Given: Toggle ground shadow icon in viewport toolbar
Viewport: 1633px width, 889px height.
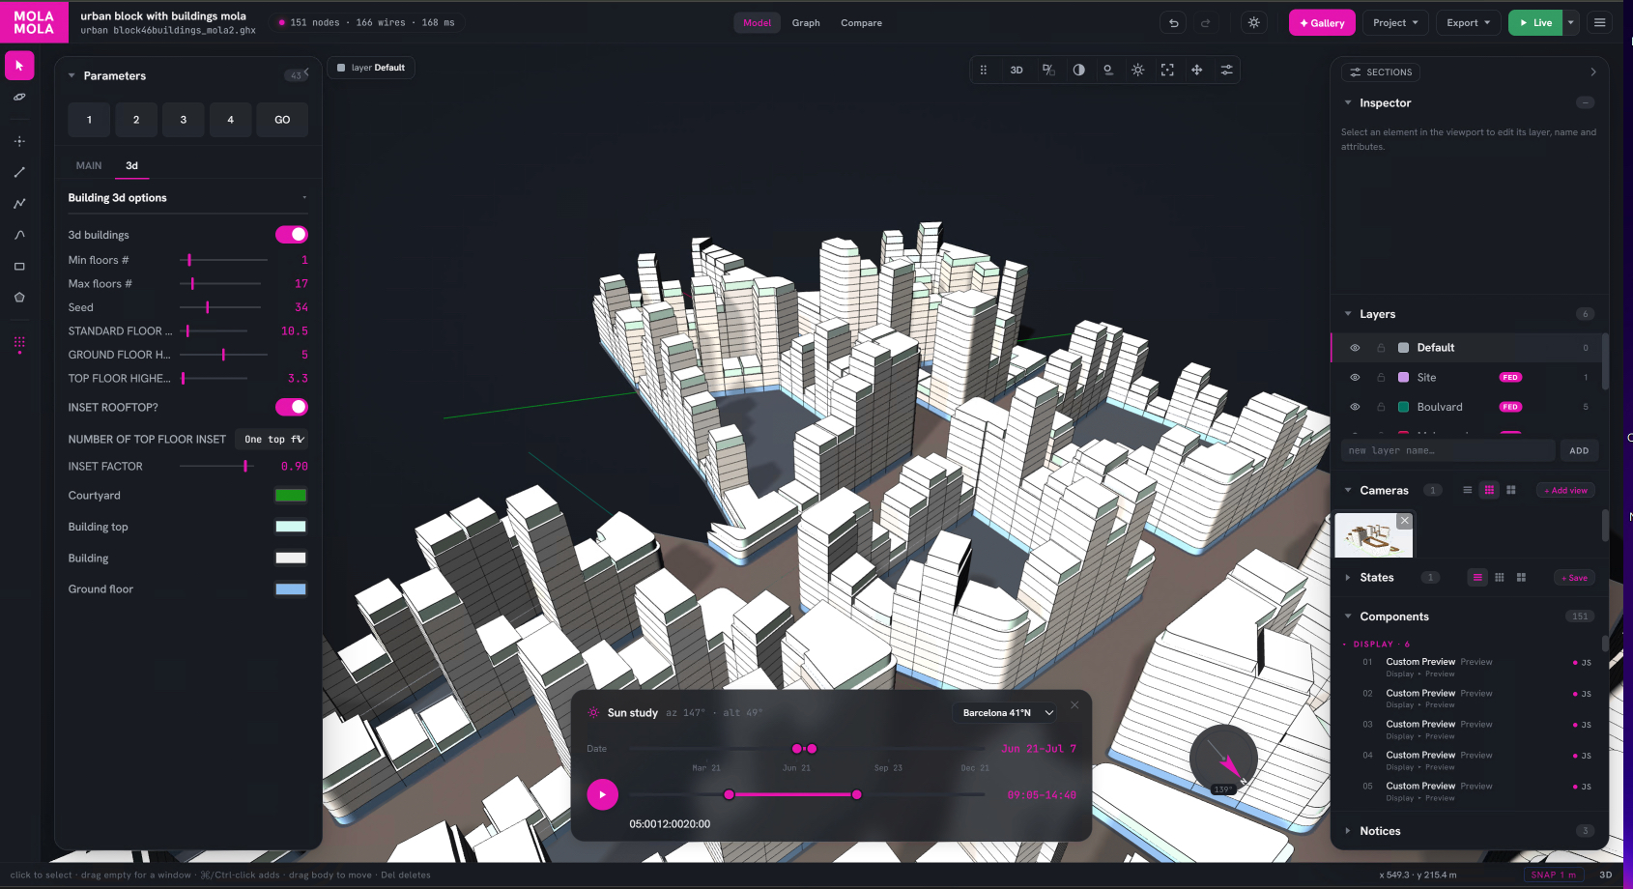Looking at the screenshot, I should (x=1108, y=70).
